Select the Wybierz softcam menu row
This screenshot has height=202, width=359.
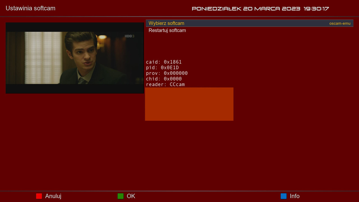click(x=249, y=23)
